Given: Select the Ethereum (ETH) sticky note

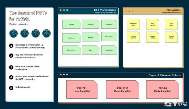Looking at the screenshot, I should [x=133, y=24].
